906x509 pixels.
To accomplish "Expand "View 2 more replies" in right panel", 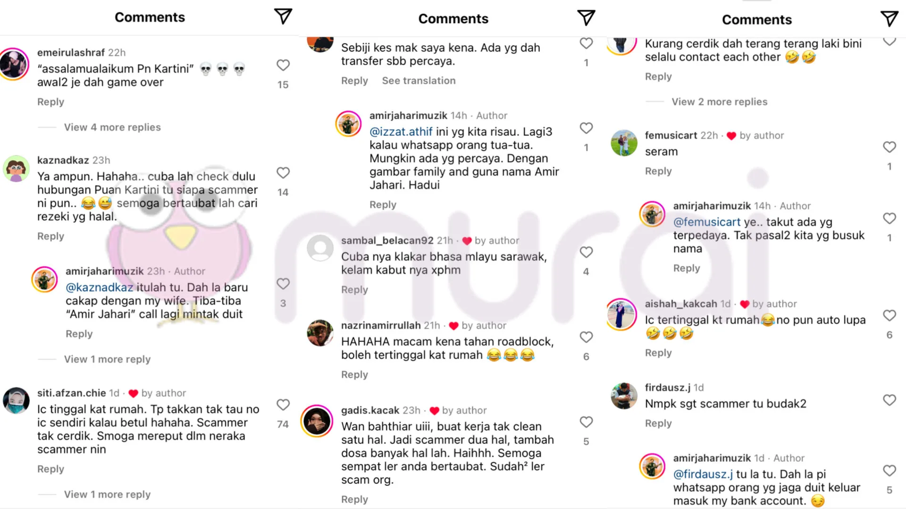I will point(720,102).
